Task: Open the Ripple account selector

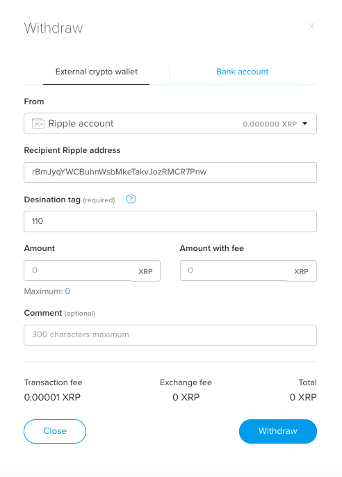Action: tap(170, 124)
